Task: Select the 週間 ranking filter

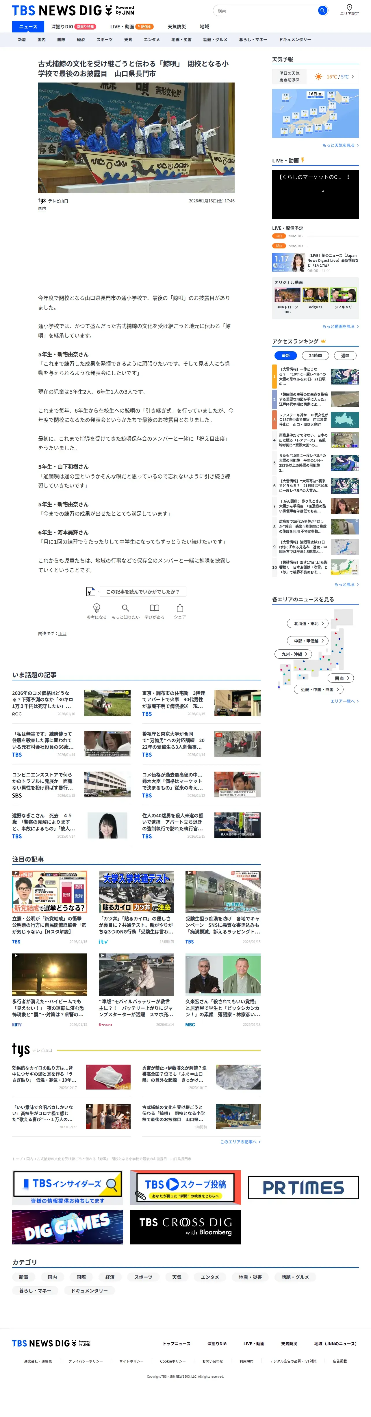Action: 345,355
